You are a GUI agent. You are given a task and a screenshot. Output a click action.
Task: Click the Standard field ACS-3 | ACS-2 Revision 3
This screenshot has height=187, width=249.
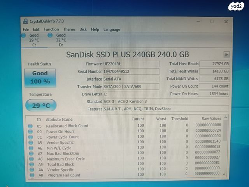click(166, 101)
